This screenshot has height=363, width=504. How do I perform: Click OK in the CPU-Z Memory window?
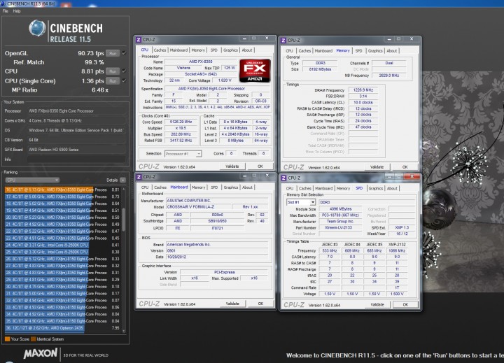pos(405,167)
